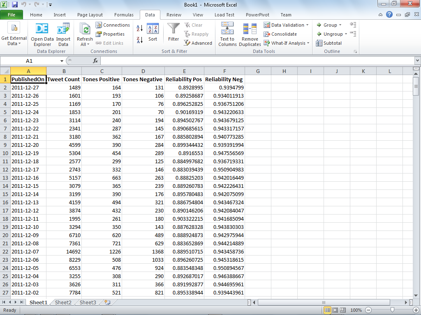Screen dimensions: 421x315
Task: Switch to Page Layout view in the status bar
Action: pos(335,310)
